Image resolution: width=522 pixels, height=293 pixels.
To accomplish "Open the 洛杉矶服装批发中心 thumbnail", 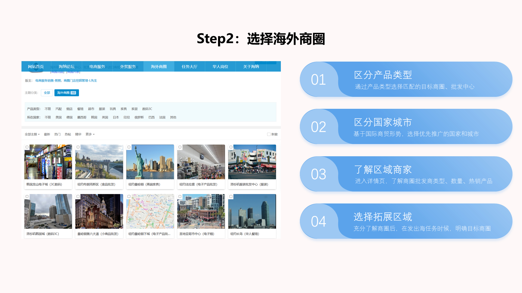I will [252, 162].
